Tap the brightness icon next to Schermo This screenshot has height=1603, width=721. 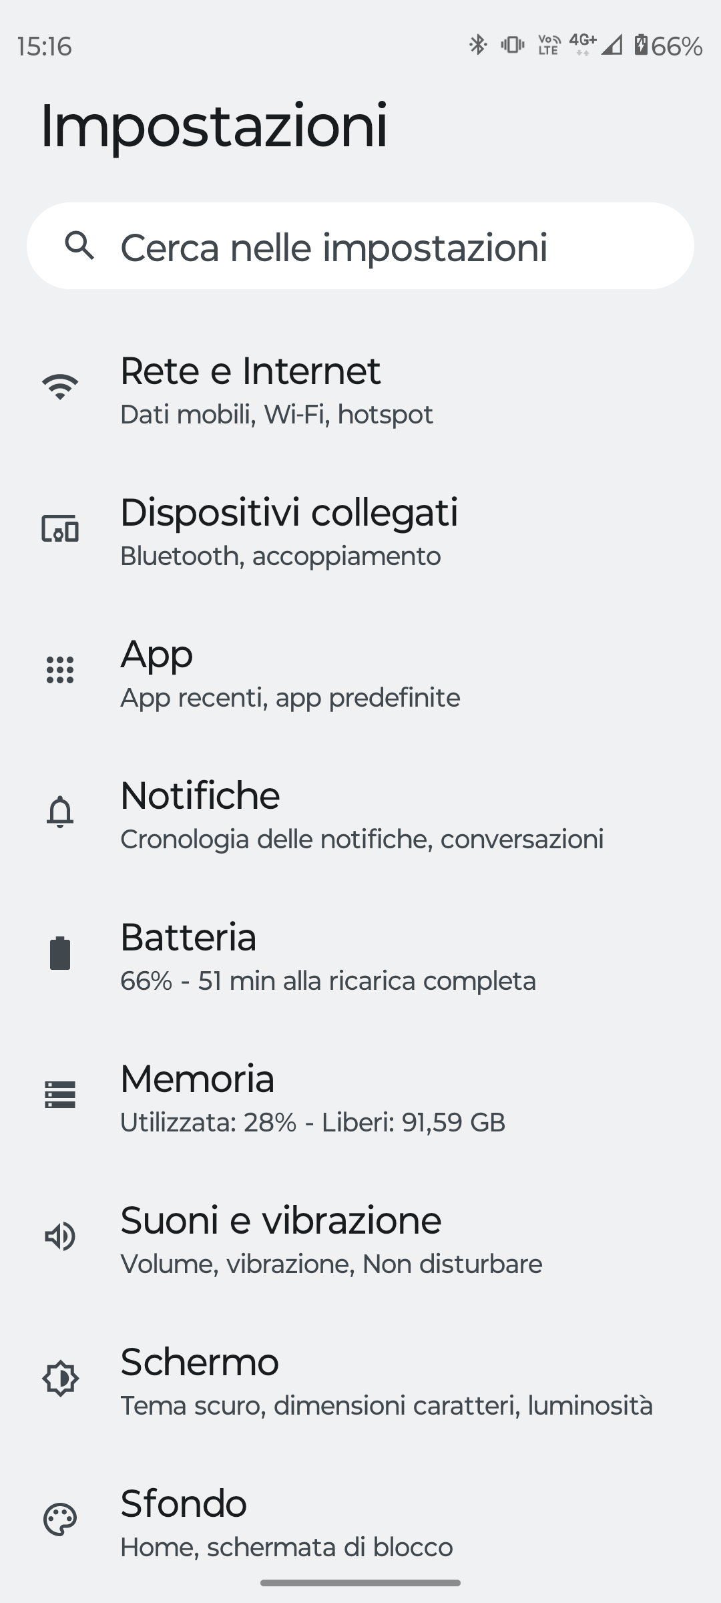point(60,1378)
